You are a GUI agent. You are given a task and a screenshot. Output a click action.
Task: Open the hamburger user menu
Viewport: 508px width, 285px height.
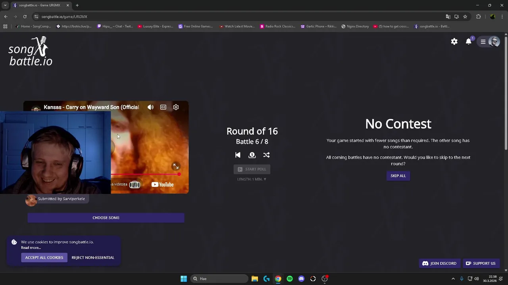tap(483, 42)
